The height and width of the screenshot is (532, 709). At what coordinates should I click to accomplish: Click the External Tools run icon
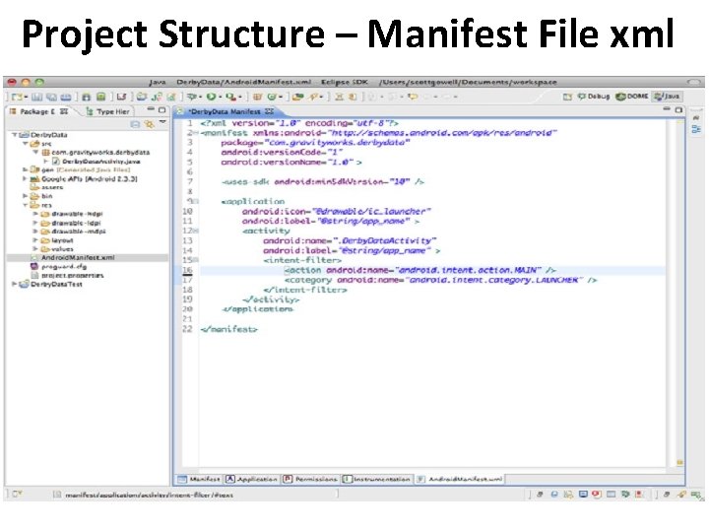tap(231, 97)
